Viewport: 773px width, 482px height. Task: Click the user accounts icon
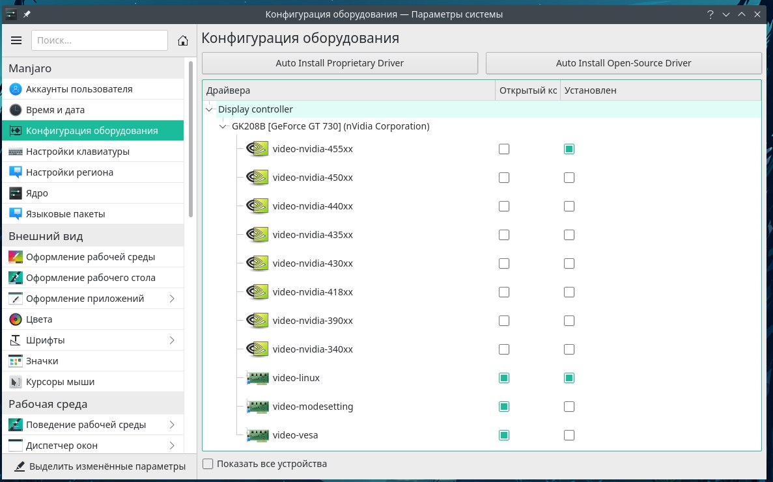[x=15, y=89]
